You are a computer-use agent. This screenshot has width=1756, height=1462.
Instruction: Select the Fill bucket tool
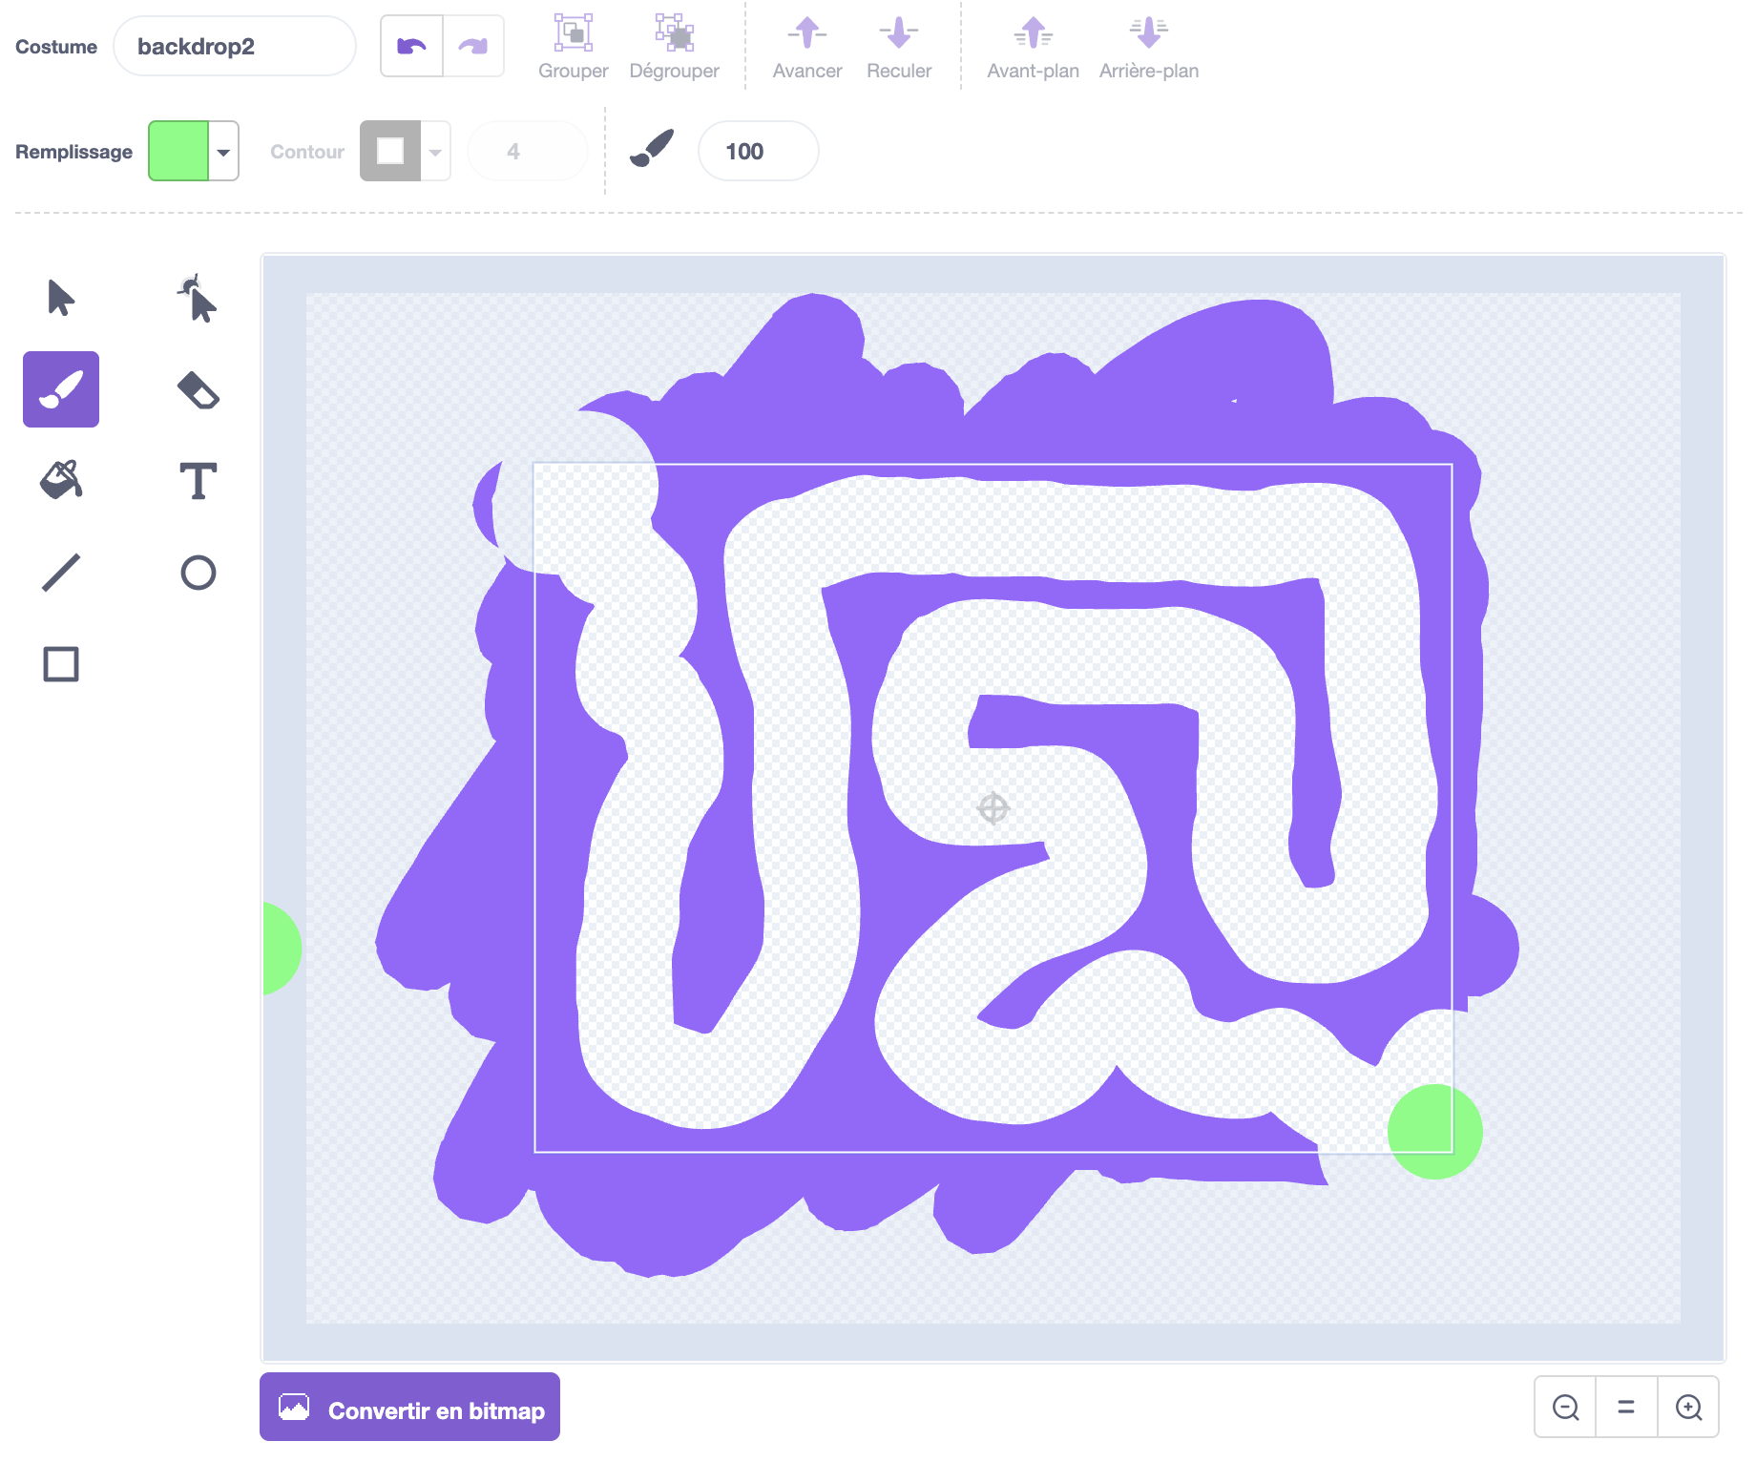pyautogui.click(x=61, y=480)
